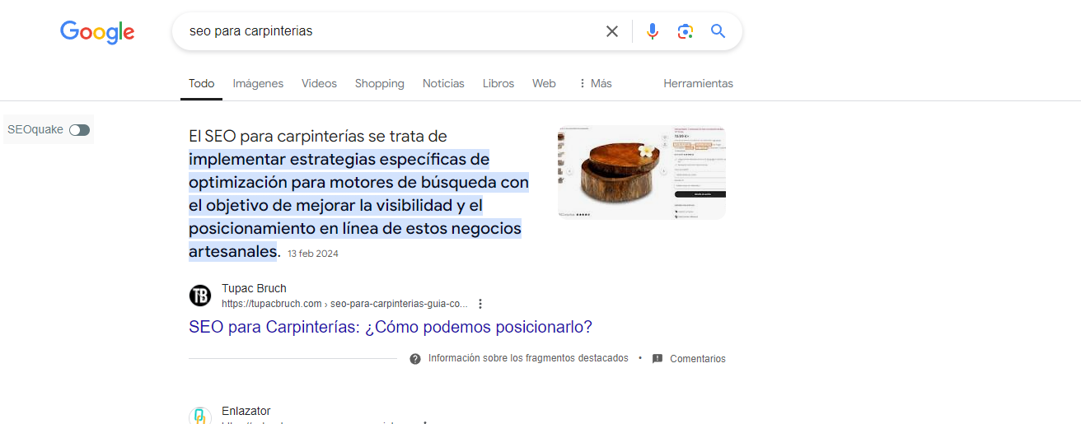The width and height of the screenshot is (1081, 424).
Task: Click the tupacbruch.com URL breadcrumb
Action: pyautogui.click(x=344, y=304)
